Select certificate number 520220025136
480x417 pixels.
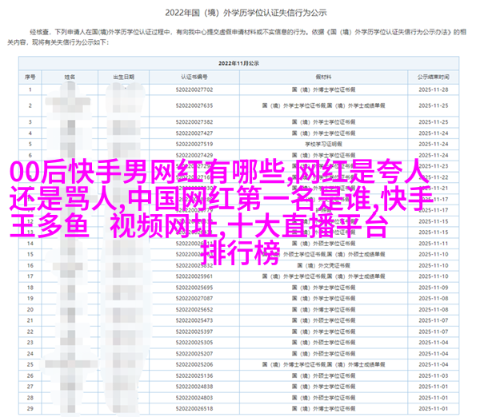194,375
